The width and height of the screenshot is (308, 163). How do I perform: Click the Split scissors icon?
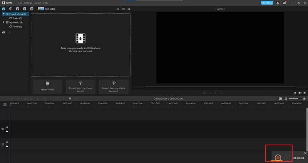44,99
